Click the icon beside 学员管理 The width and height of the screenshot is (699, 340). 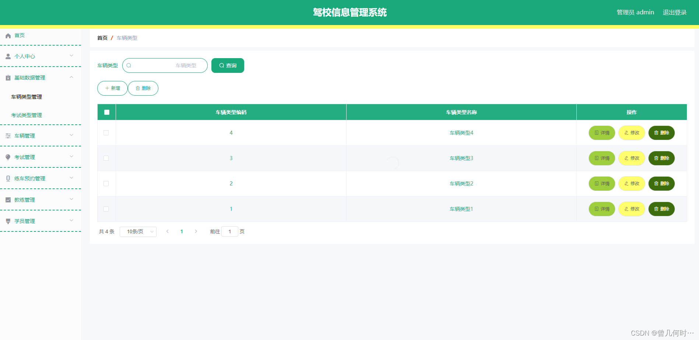pyautogui.click(x=8, y=221)
